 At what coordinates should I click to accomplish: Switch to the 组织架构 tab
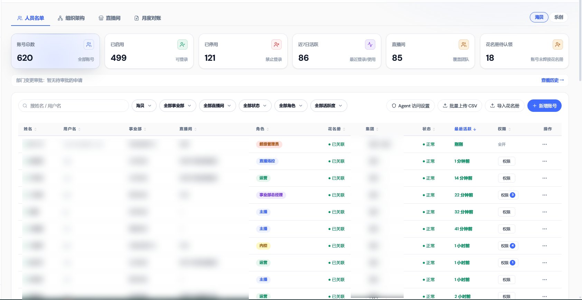tap(71, 18)
